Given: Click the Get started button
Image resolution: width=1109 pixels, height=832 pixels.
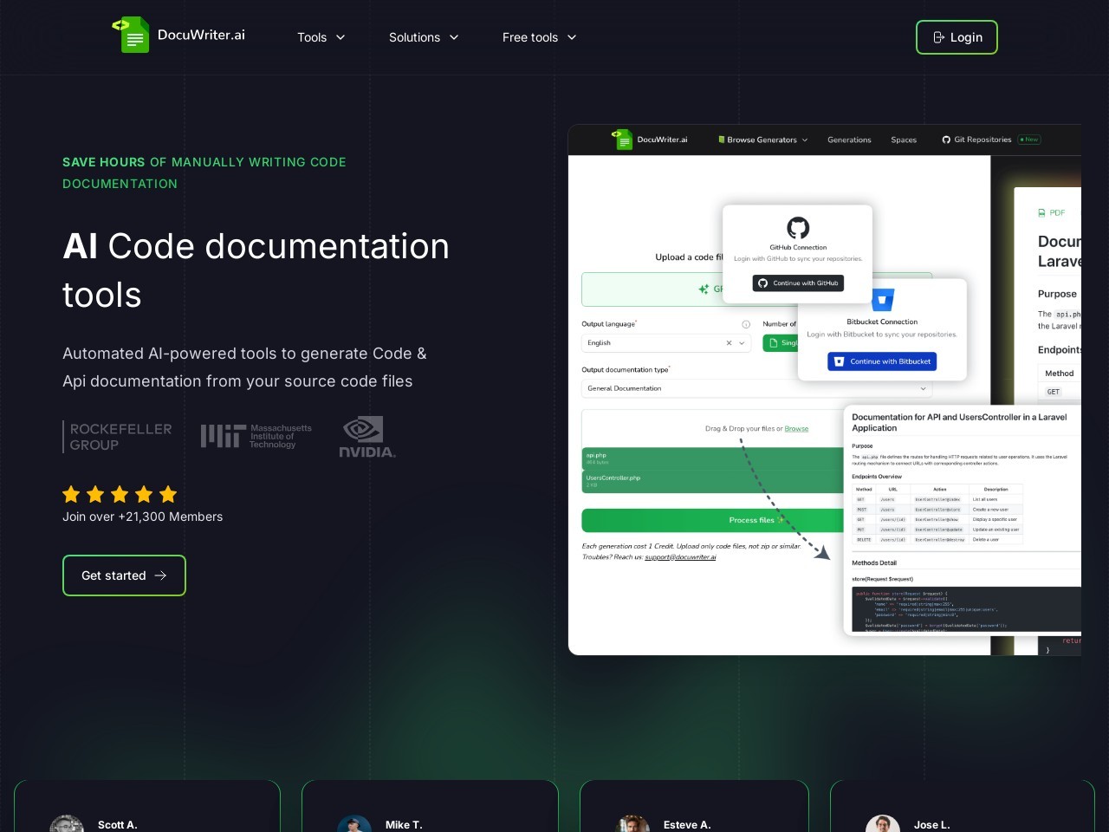Looking at the screenshot, I should pyautogui.click(x=124, y=575).
